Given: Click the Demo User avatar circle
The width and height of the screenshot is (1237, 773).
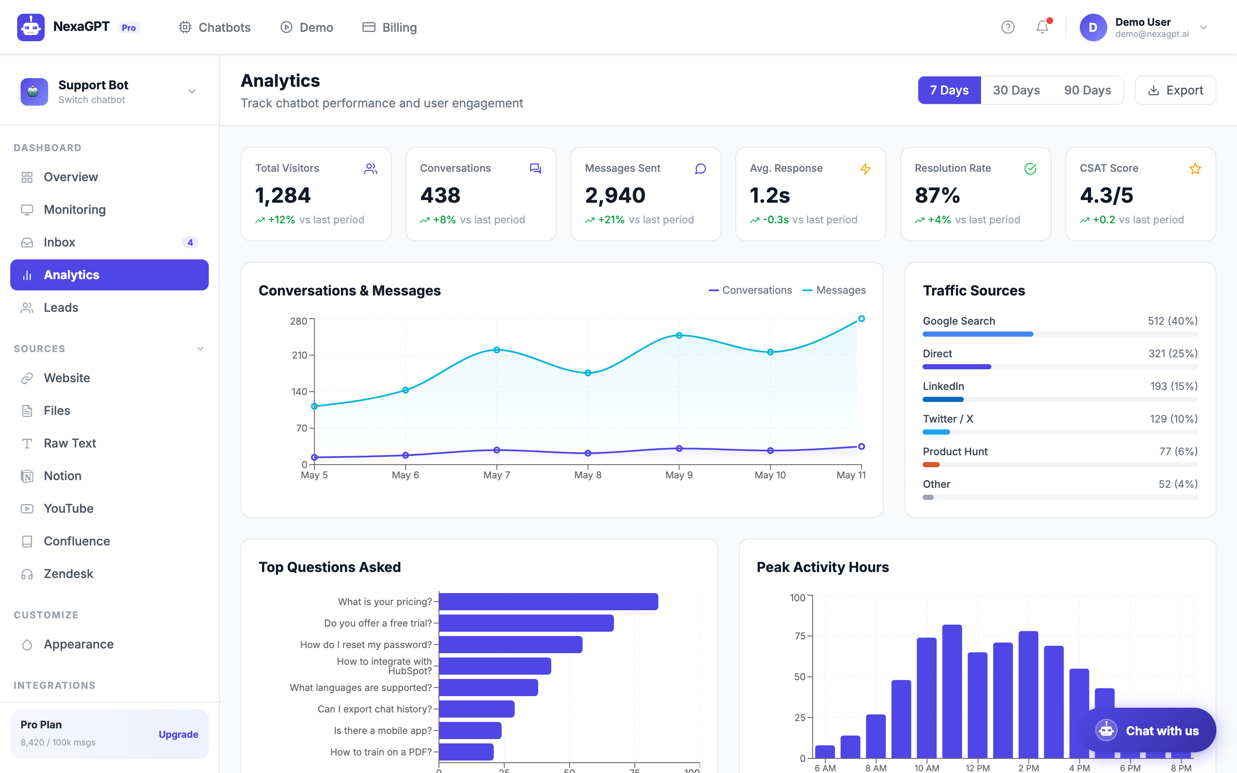Looking at the screenshot, I should tap(1093, 27).
